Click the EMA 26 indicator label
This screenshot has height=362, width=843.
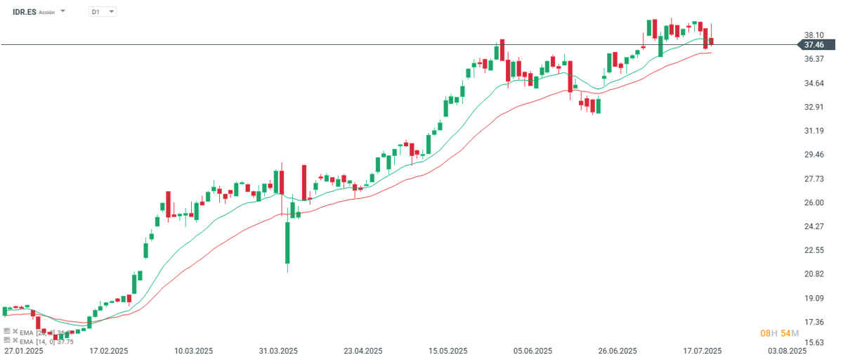(x=44, y=332)
